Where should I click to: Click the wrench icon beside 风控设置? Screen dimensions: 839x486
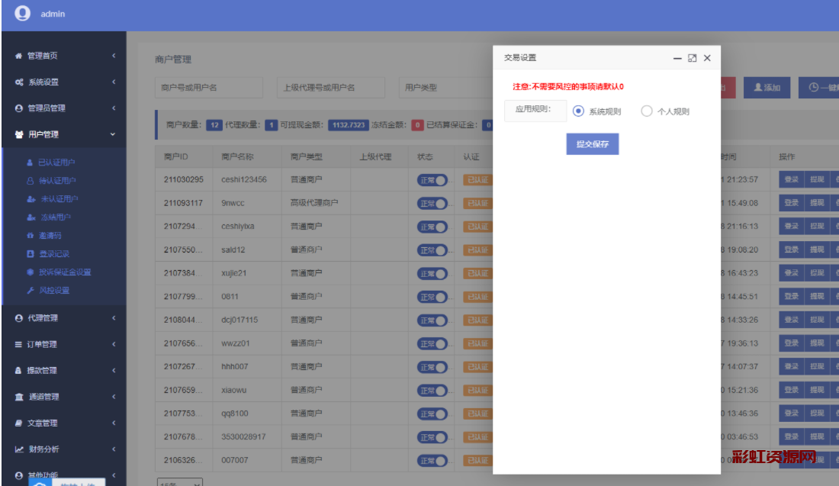[31, 291]
